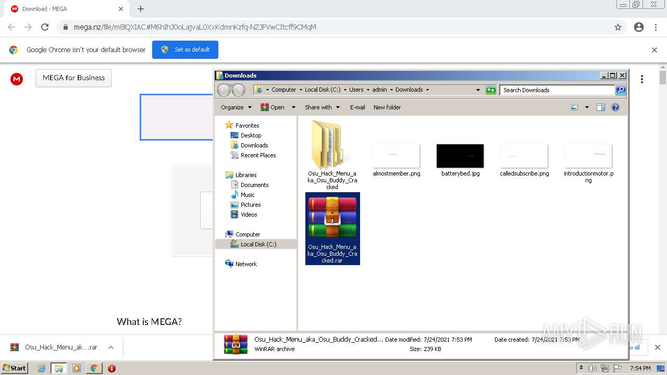Select the Download - MEGA tab
The height and width of the screenshot is (375, 667).
[67, 9]
